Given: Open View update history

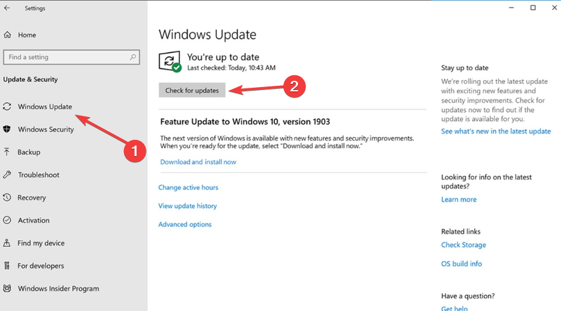Looking at the screenshot, I should pyautogui.click(x=188, y=206).
